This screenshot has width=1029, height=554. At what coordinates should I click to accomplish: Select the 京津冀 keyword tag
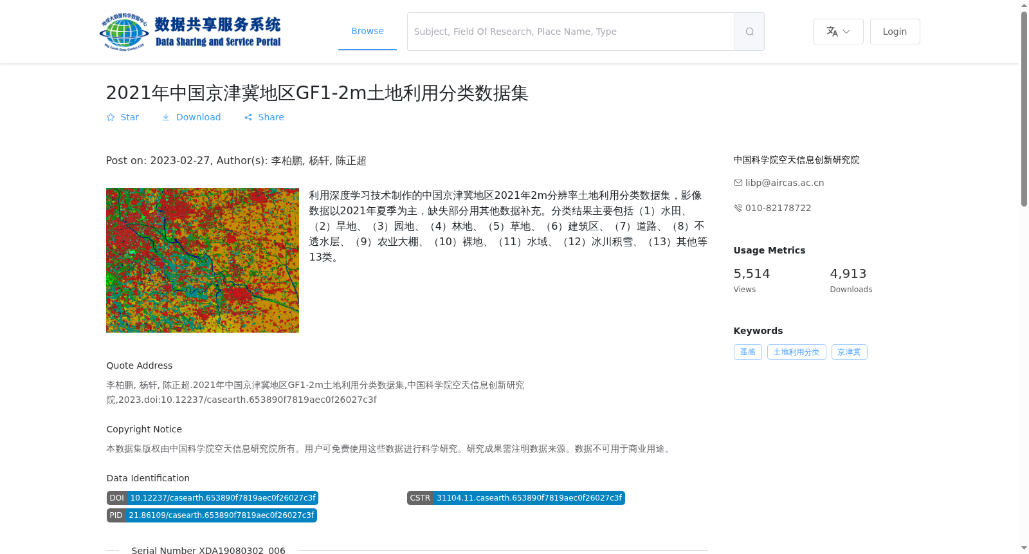[x=849, y=352]
